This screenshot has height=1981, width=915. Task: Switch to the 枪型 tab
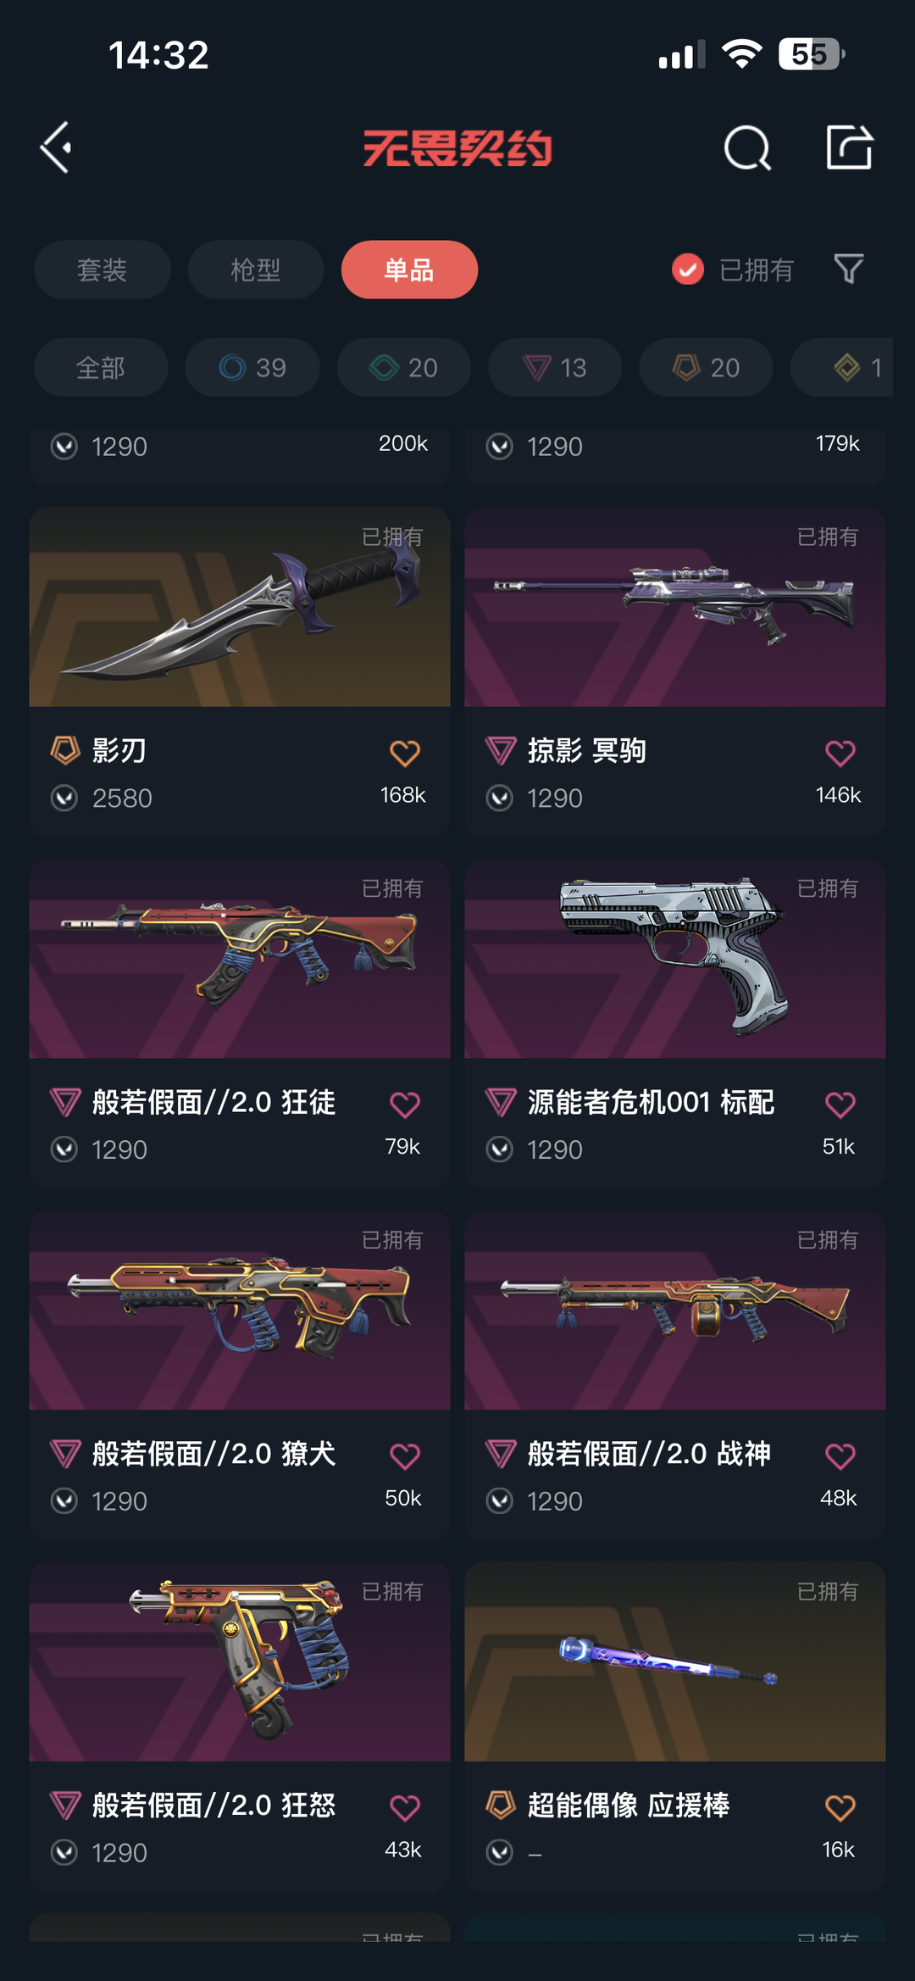tap(256, 270)
